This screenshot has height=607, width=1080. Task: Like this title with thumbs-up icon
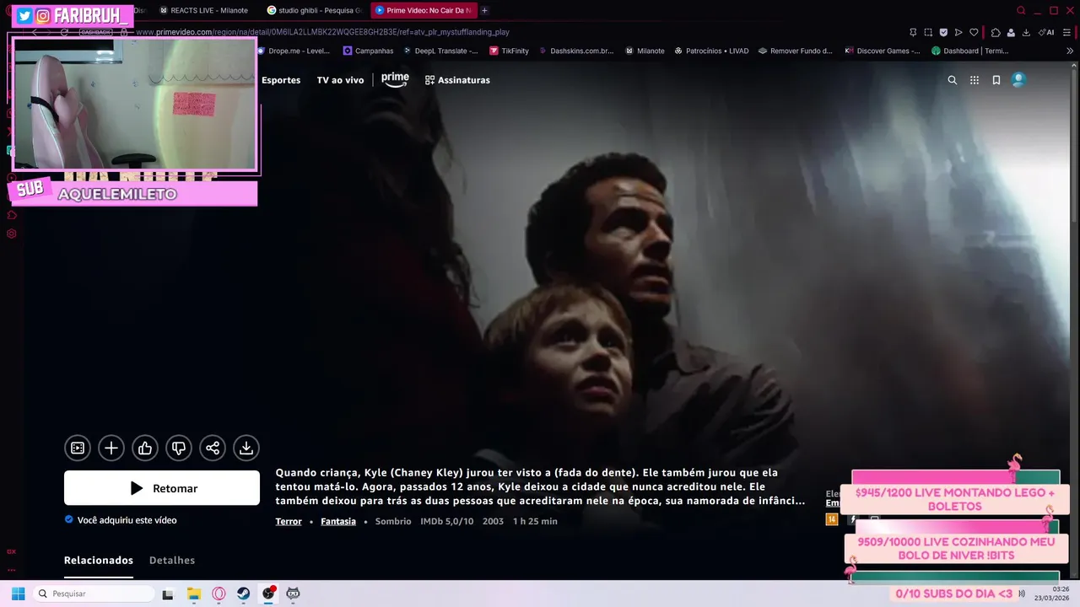pos(145,449)
